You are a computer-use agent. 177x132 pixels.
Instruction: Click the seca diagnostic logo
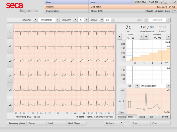[x=22, y=8]
